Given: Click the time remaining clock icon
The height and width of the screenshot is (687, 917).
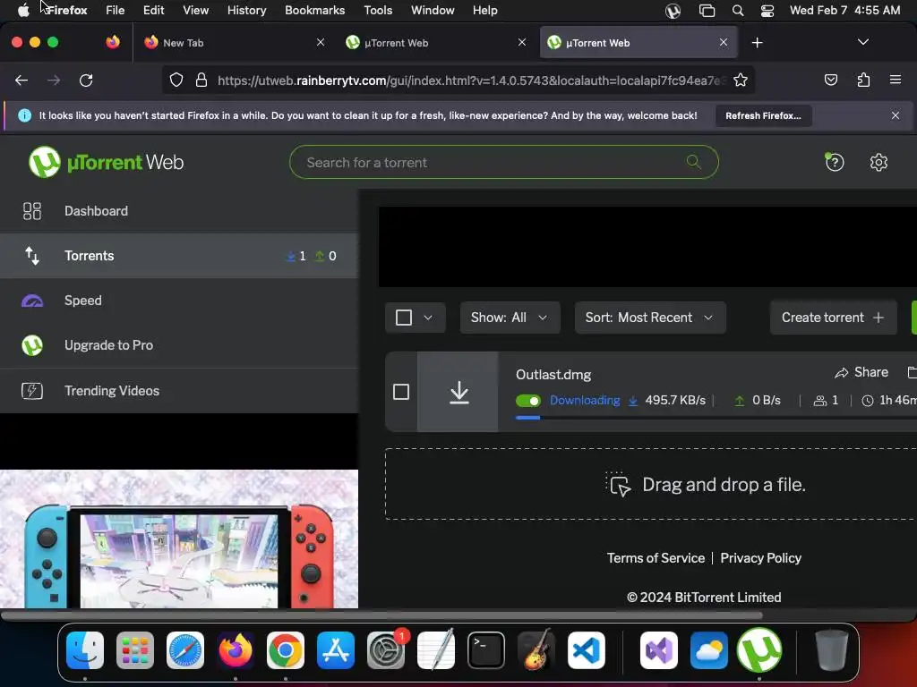Looking at the screenshot, I should 868,401.
